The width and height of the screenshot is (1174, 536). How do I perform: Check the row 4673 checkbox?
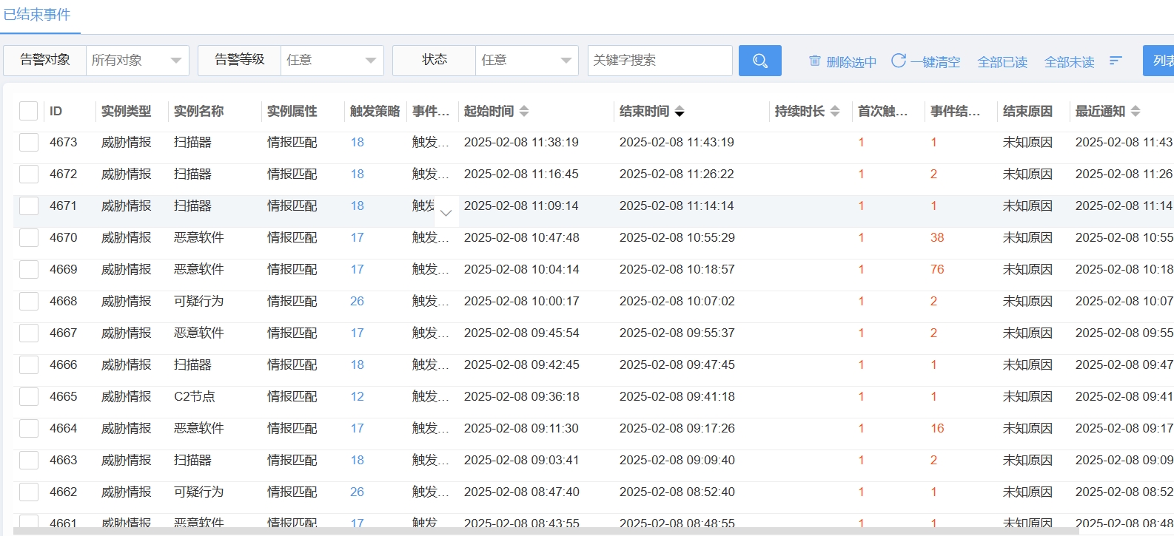tap(29, 142)
